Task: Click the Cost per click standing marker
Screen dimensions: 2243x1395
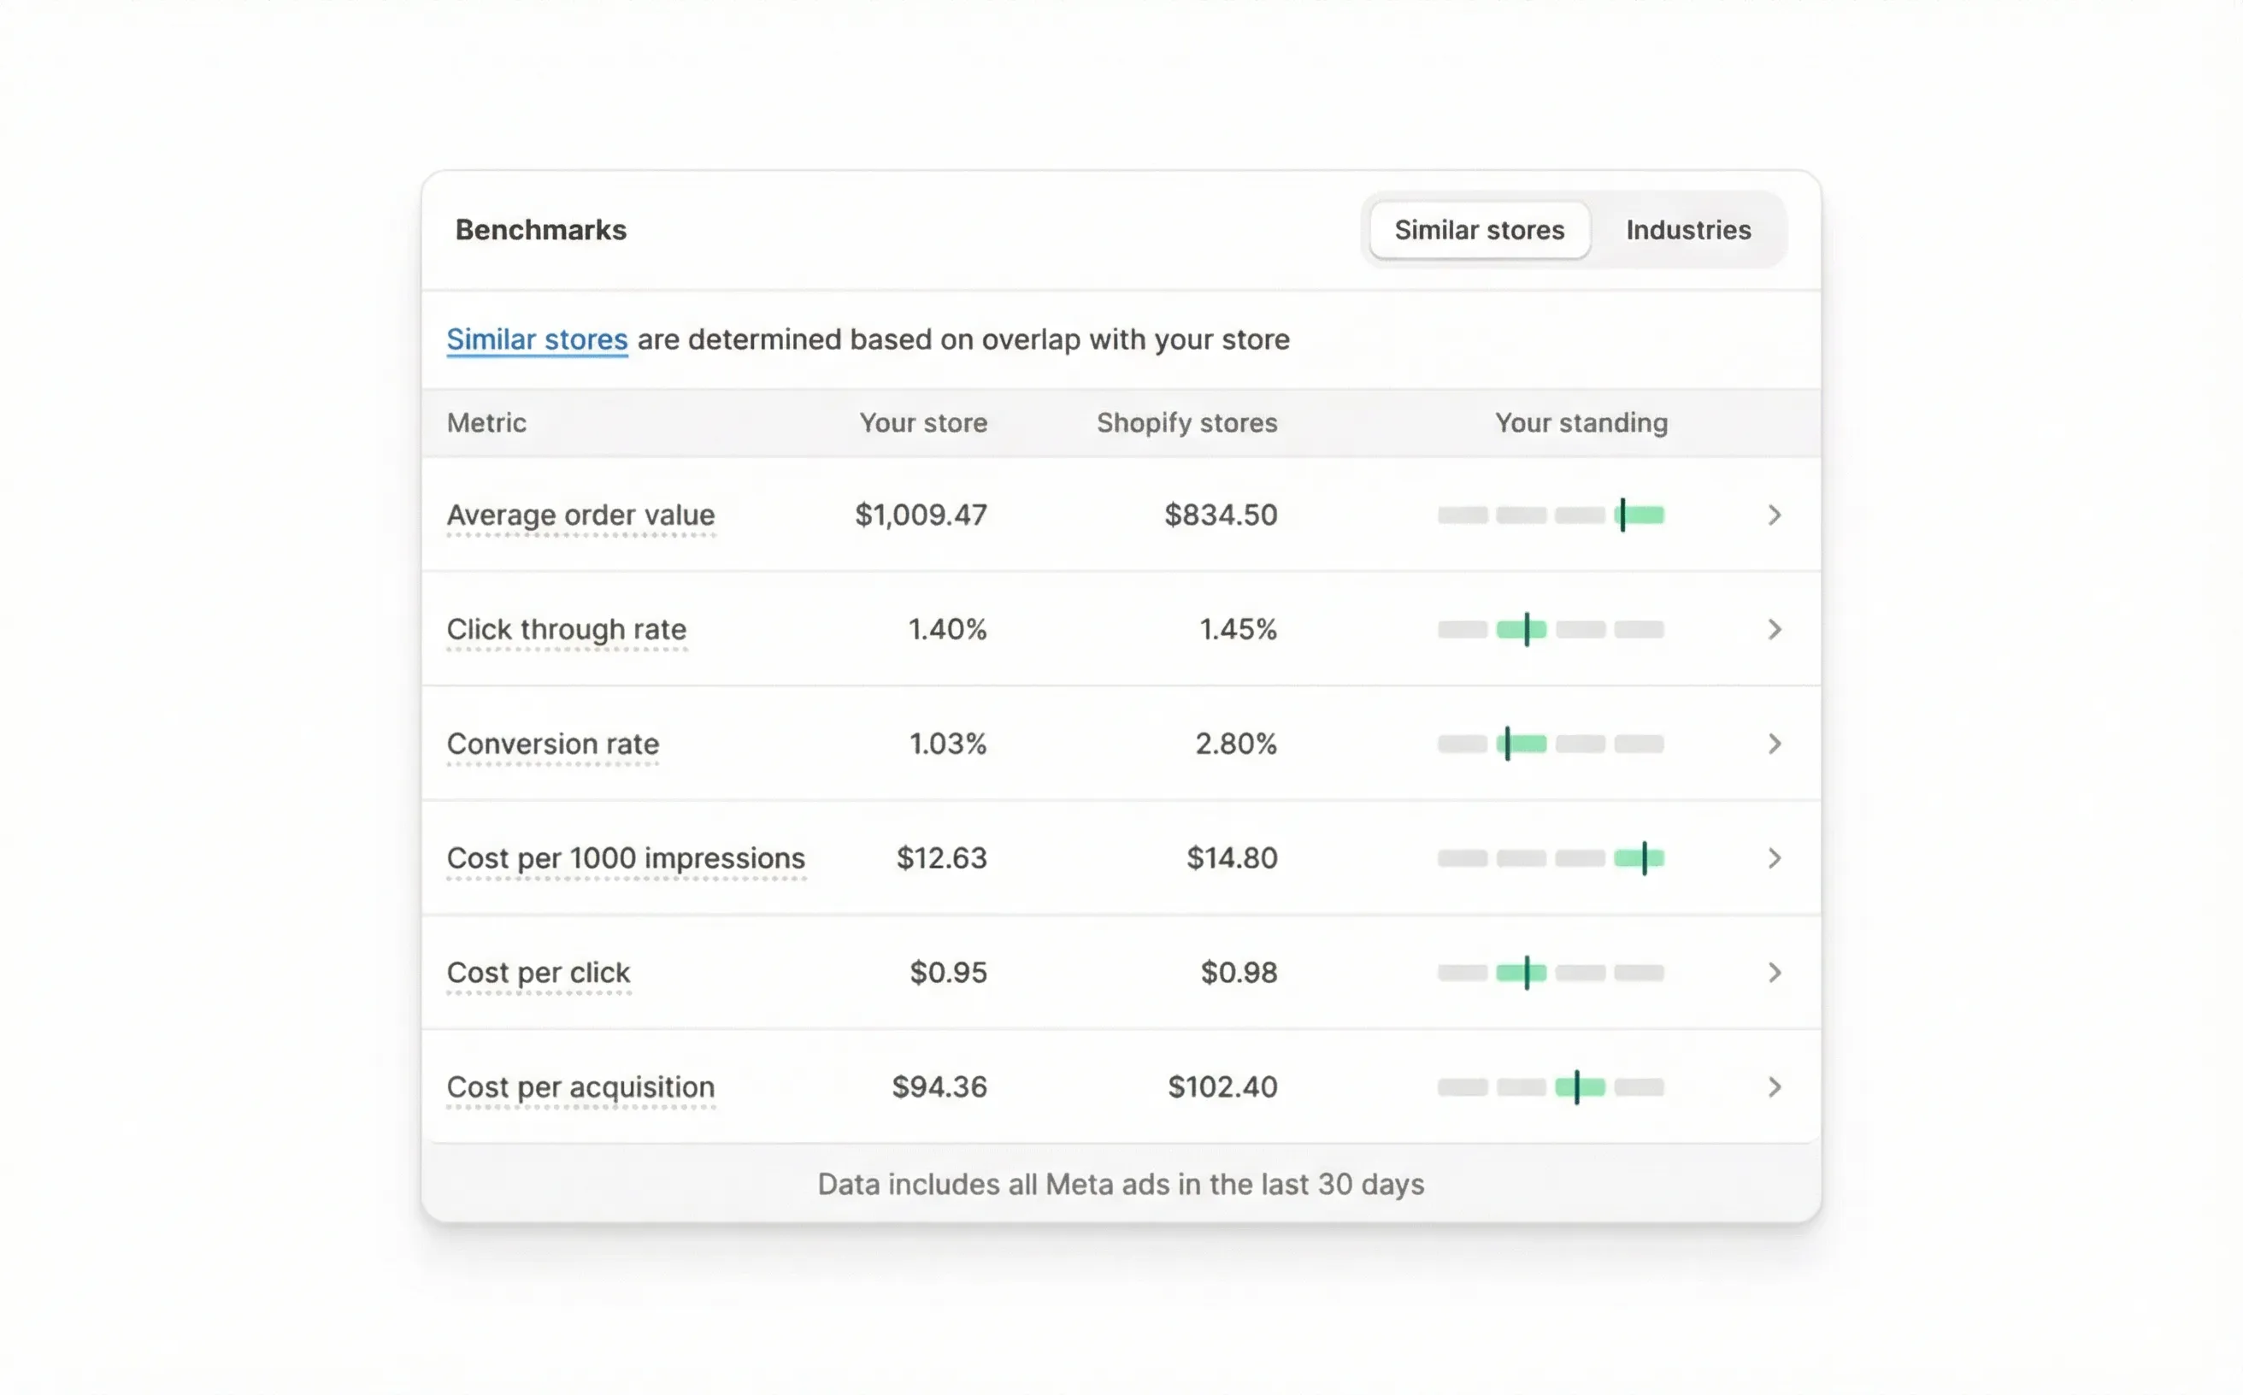Action: coord(1527,972)
